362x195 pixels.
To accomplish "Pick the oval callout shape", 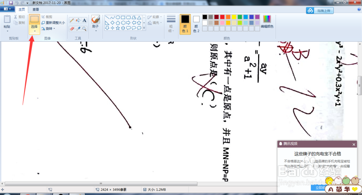I will pos(134,28).
